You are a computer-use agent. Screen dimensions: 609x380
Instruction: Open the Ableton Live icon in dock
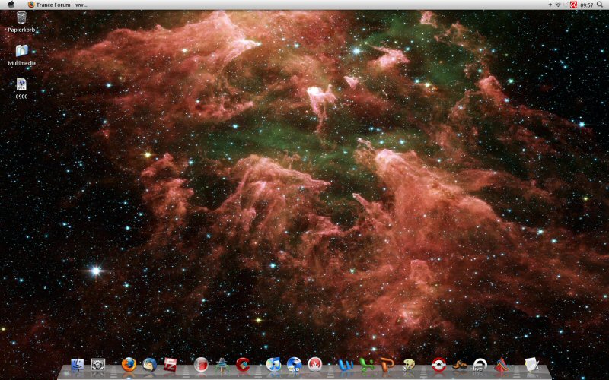480,365
